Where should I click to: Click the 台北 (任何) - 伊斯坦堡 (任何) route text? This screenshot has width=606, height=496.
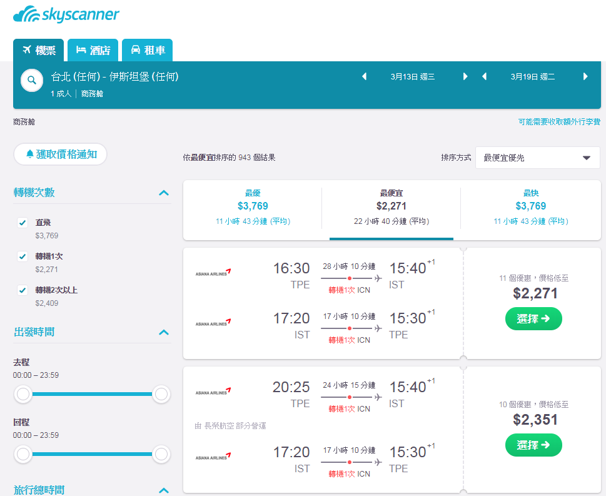click(115, 76)
